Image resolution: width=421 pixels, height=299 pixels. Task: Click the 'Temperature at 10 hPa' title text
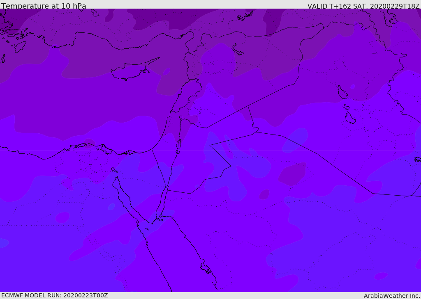(44, 6)
